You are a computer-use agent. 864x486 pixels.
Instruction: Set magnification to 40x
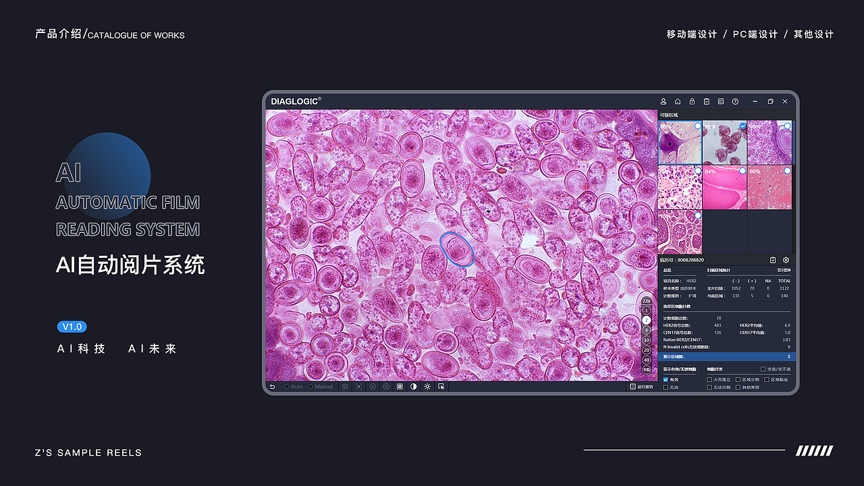click(647, 360)
